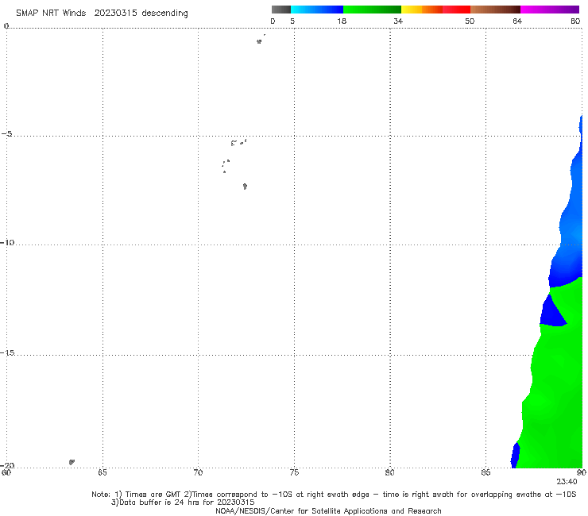Click the longitude axis label "90"
The width and height of the screenshot is (588, 516).
pyautogui.click(x=582, y=472)
